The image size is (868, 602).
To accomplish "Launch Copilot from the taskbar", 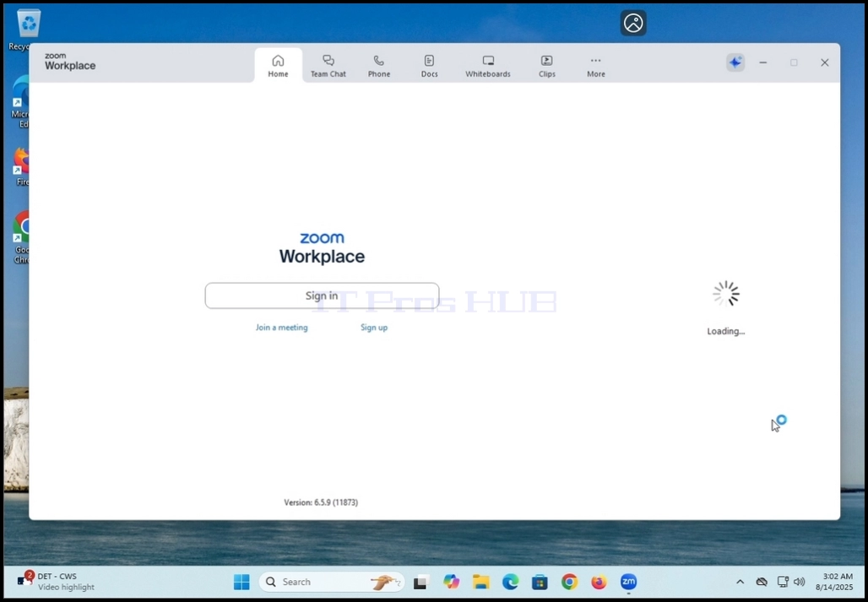I will (451, 582).
